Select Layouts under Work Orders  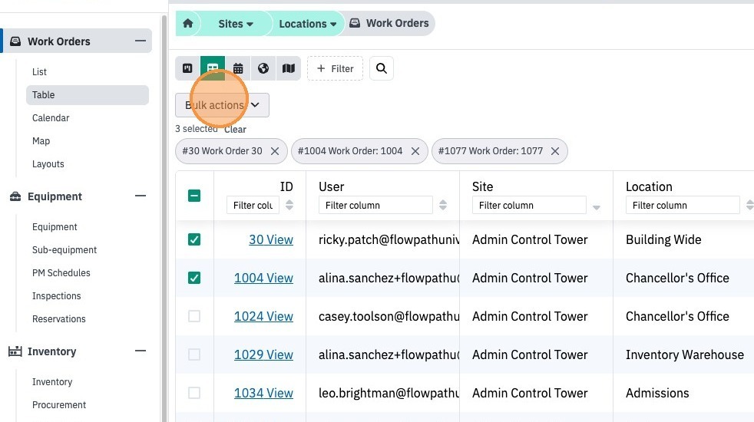(48, 164)
